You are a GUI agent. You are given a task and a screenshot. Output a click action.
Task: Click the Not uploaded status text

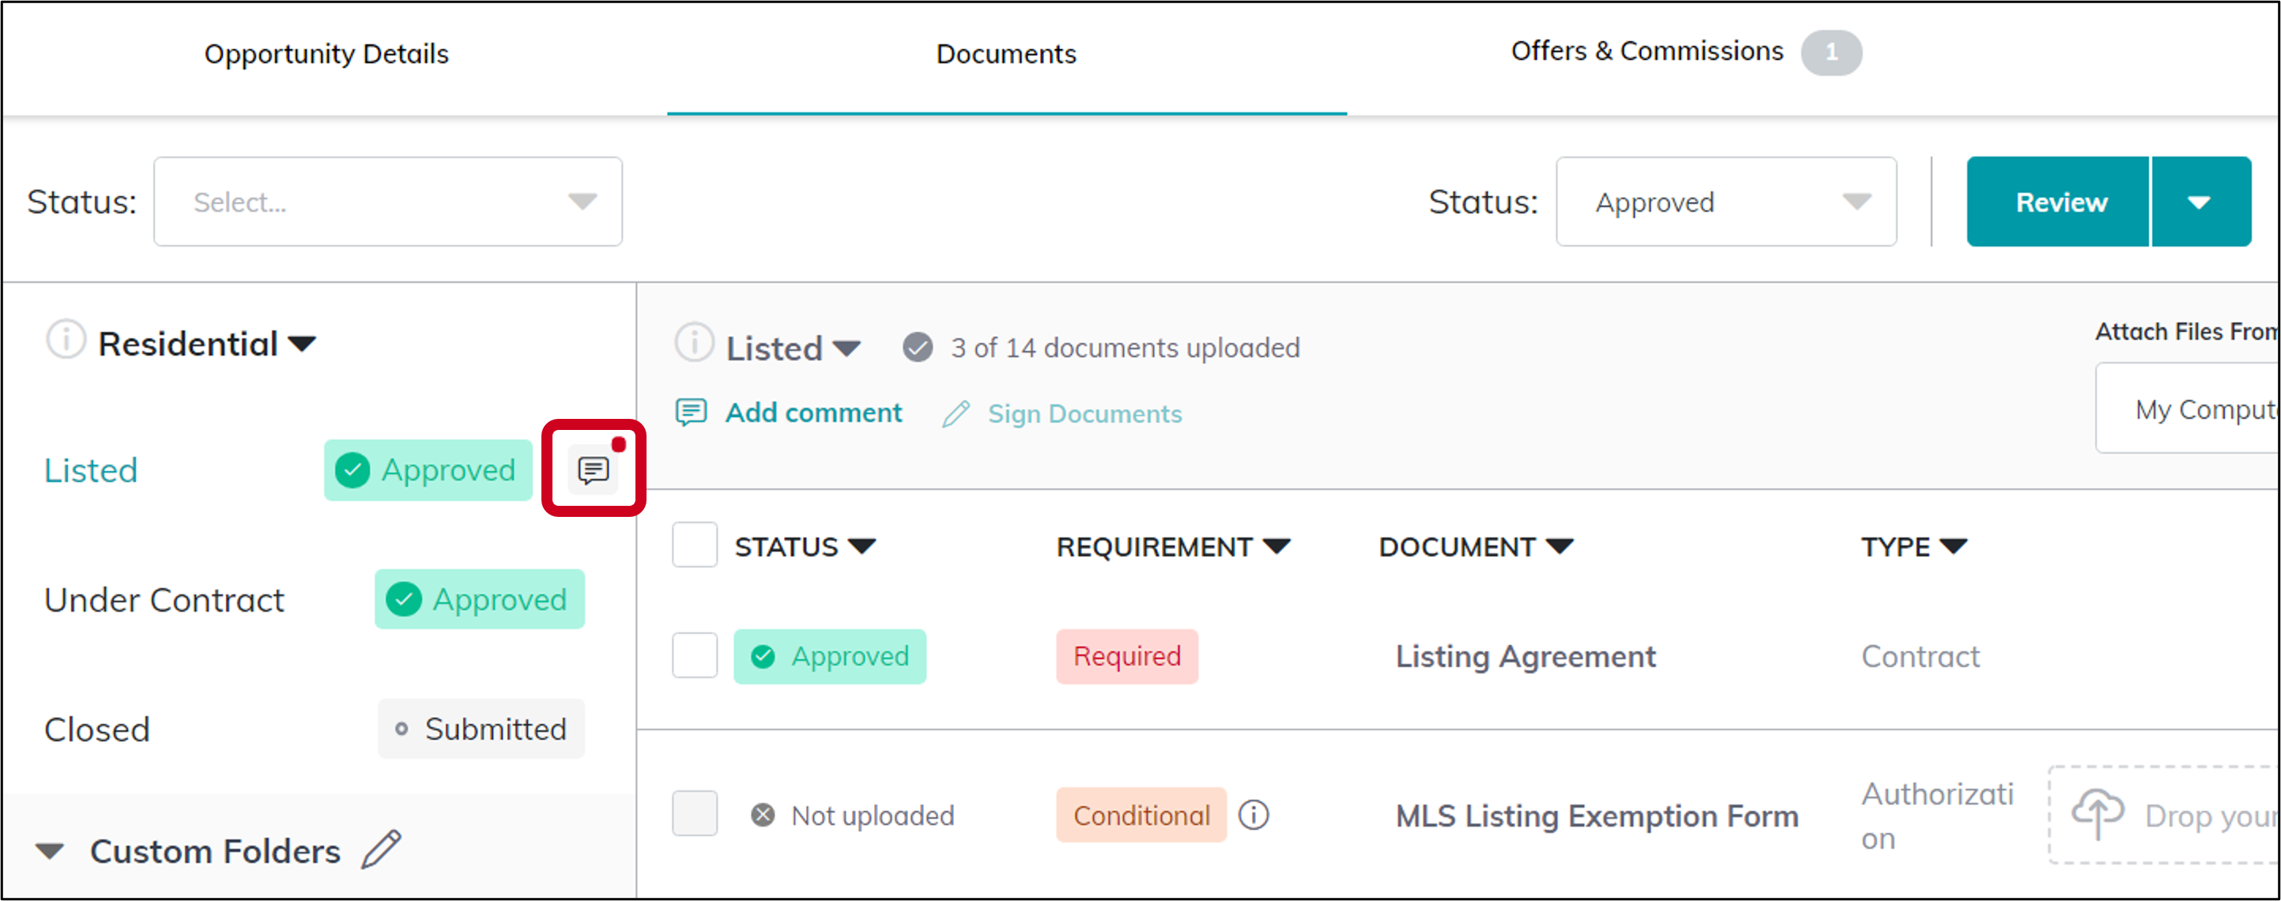click(873, 815)
